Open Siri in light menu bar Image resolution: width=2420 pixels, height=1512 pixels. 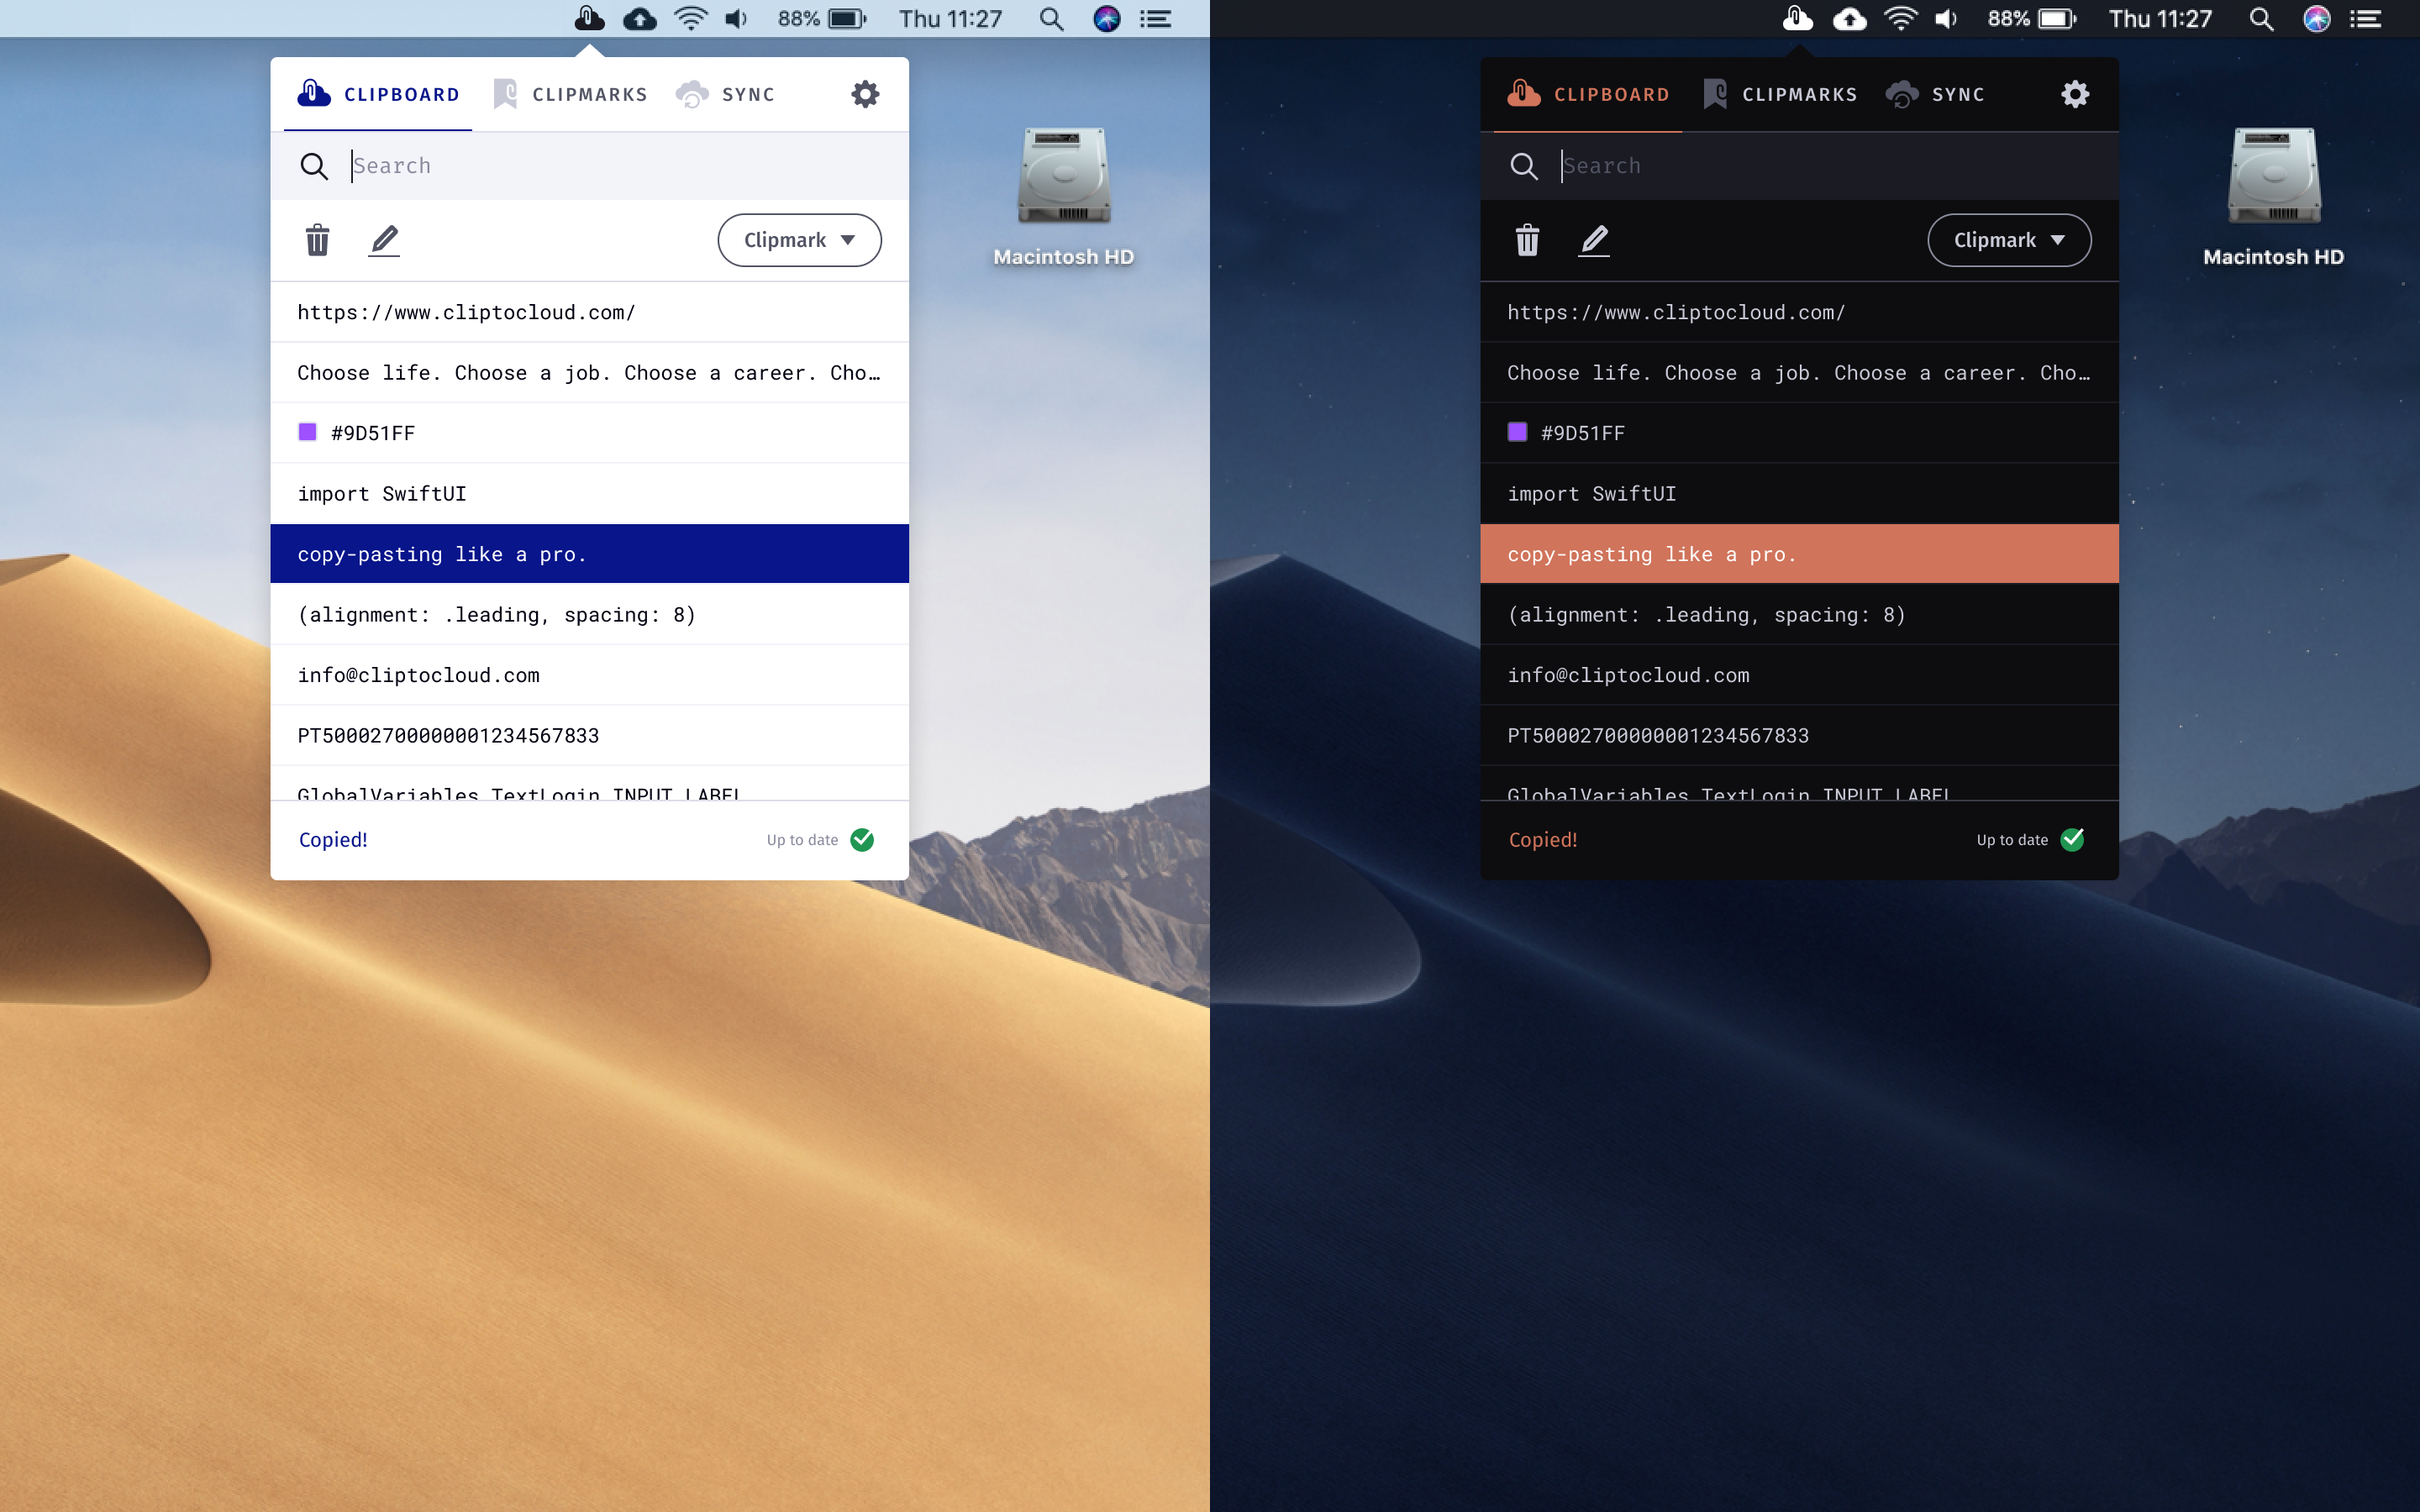click(1106, 19)
